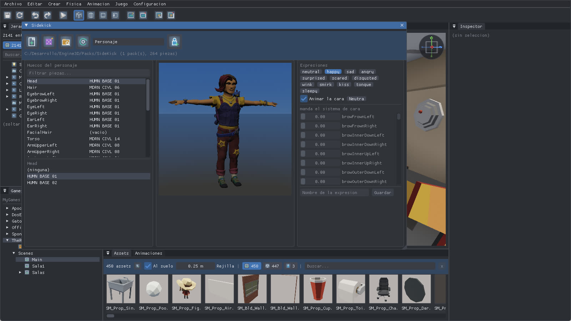
Task: Create new character in Sidekick
Action: click(32, 42)
